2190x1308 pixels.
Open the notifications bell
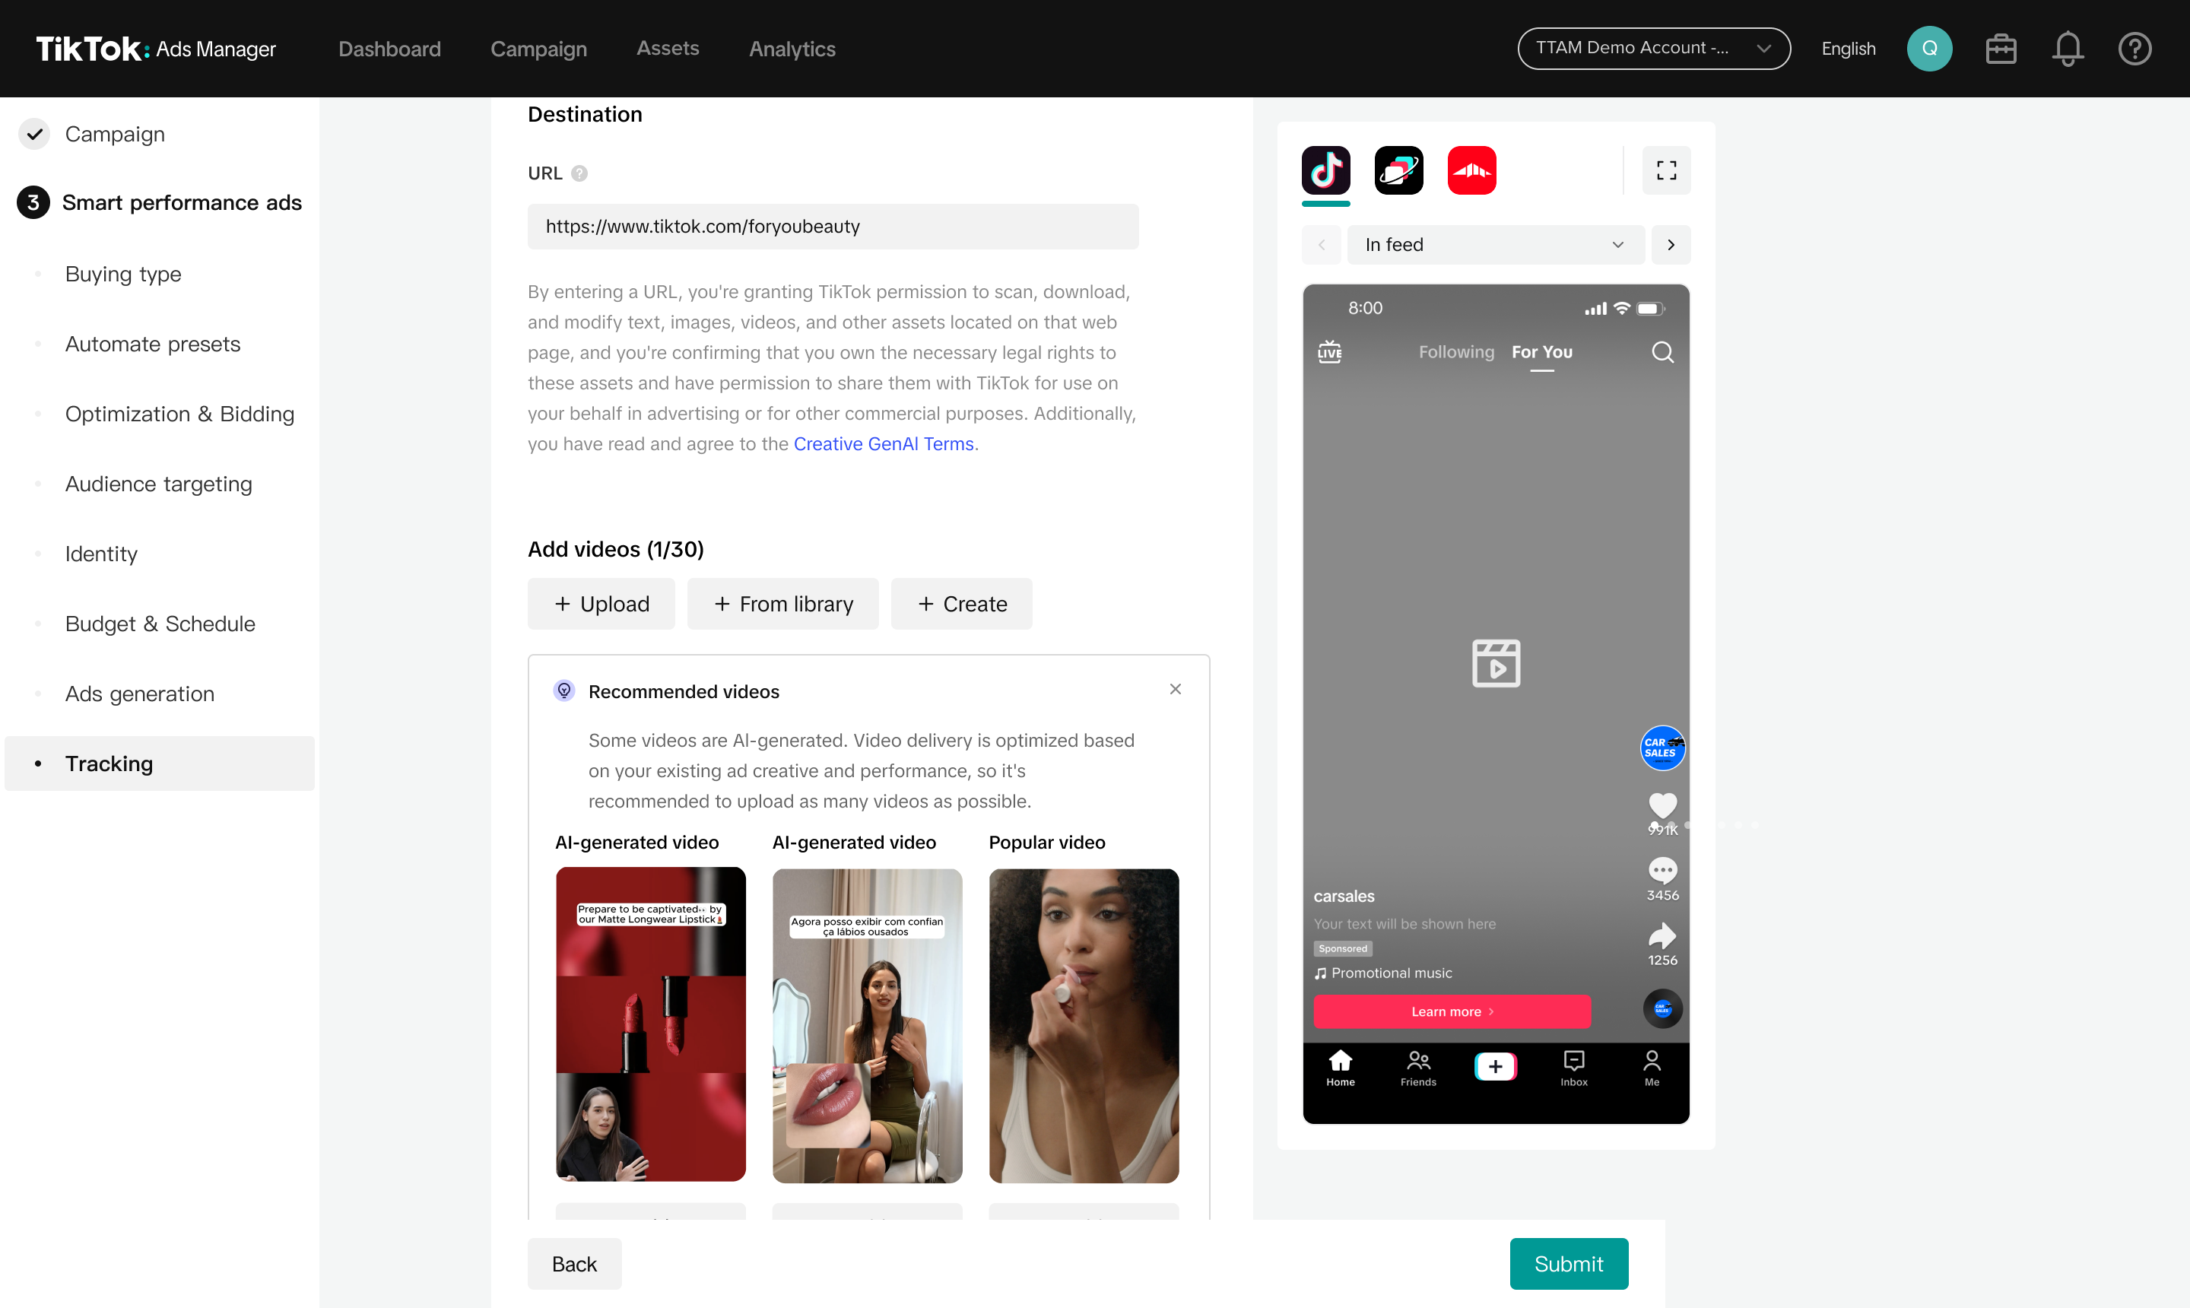2067,49
